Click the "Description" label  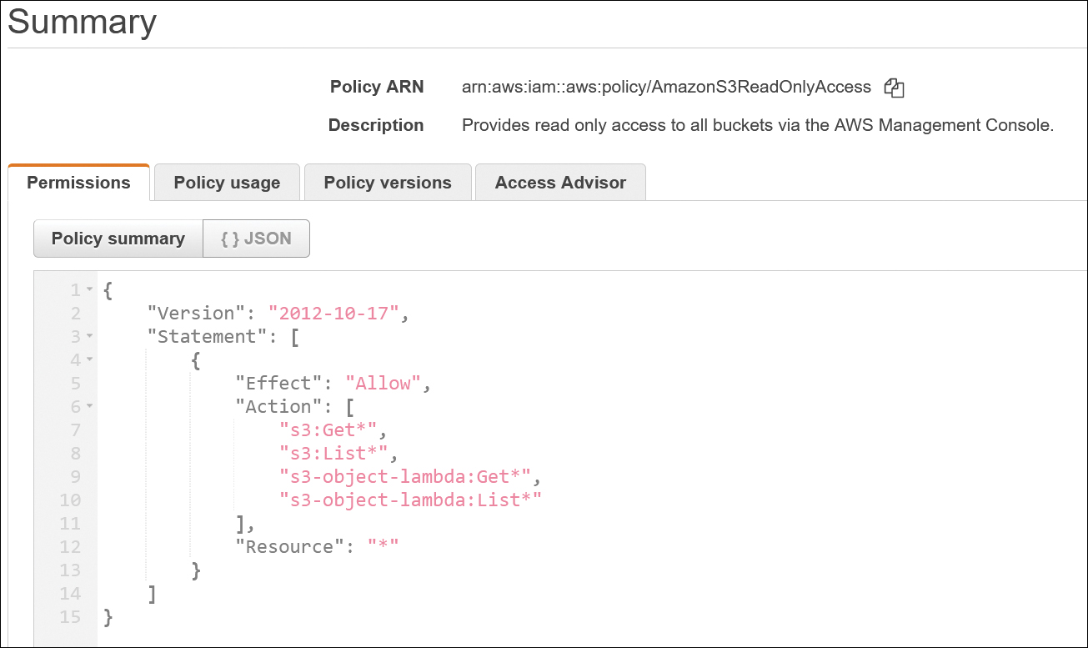click(376, 126)
